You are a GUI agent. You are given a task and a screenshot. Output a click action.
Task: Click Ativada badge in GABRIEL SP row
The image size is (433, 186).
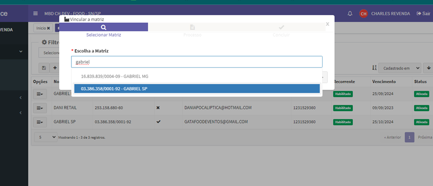[x=421, y=122]
